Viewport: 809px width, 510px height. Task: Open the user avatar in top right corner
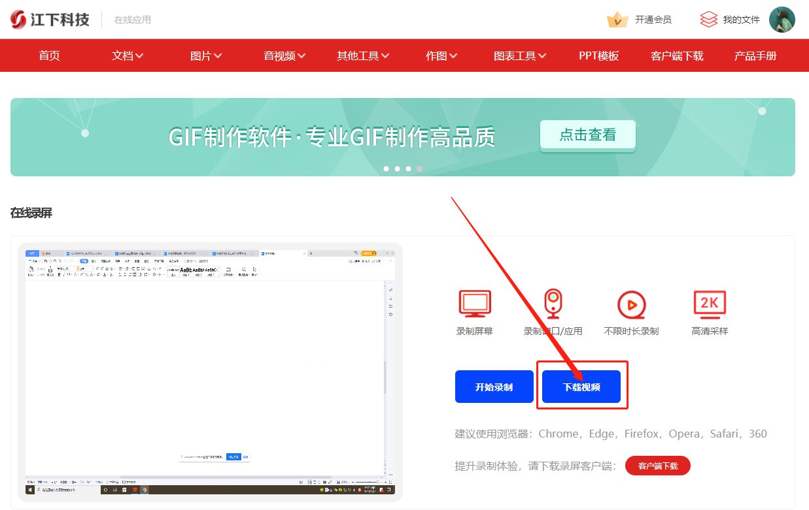coord(782,20)
